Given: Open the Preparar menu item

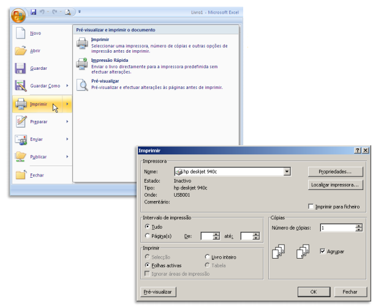Looking at the screenshot, I should (40, 121).
